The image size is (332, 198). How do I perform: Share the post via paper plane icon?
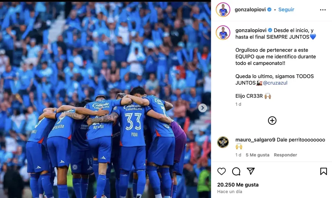[x=251, y=171]
